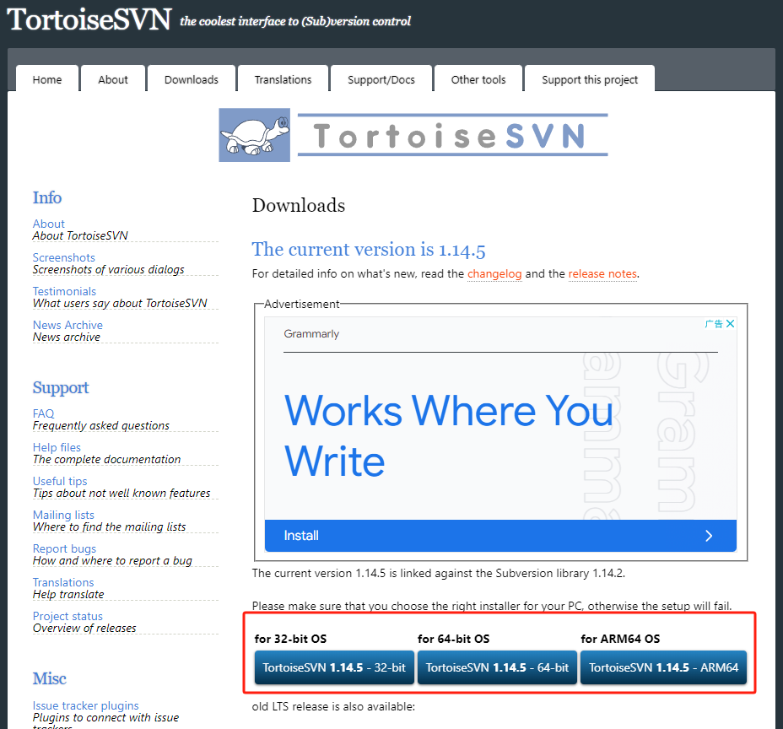This screenshot has height=729, width=783.
Task: Open the Useful tips link
Action: (x=59, y=481)
